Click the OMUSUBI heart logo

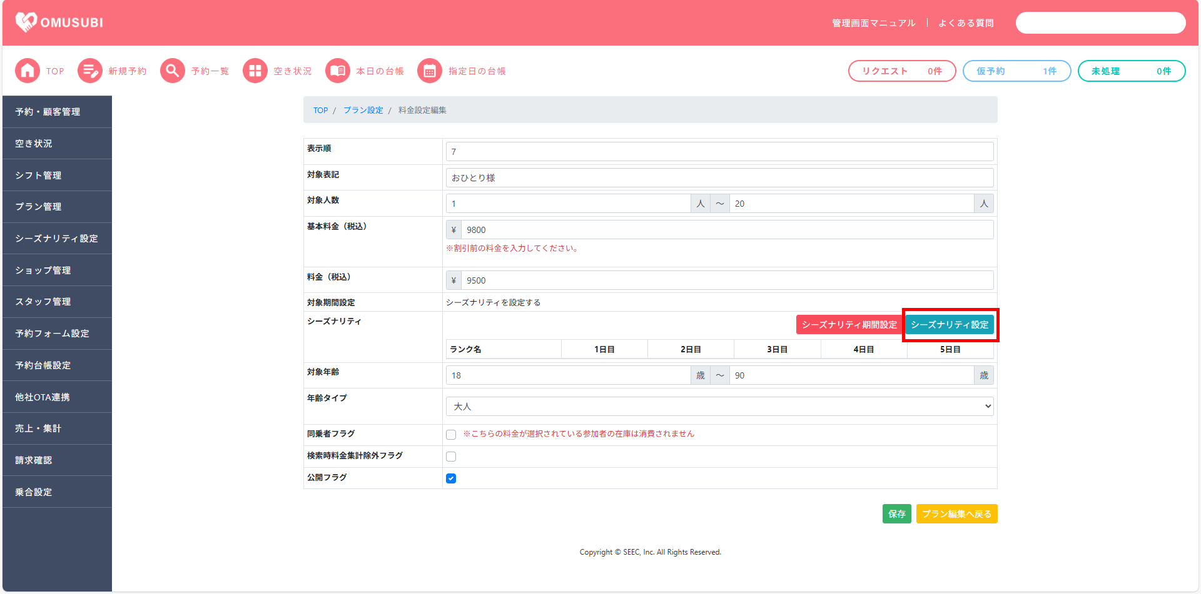tap(26, 22)
